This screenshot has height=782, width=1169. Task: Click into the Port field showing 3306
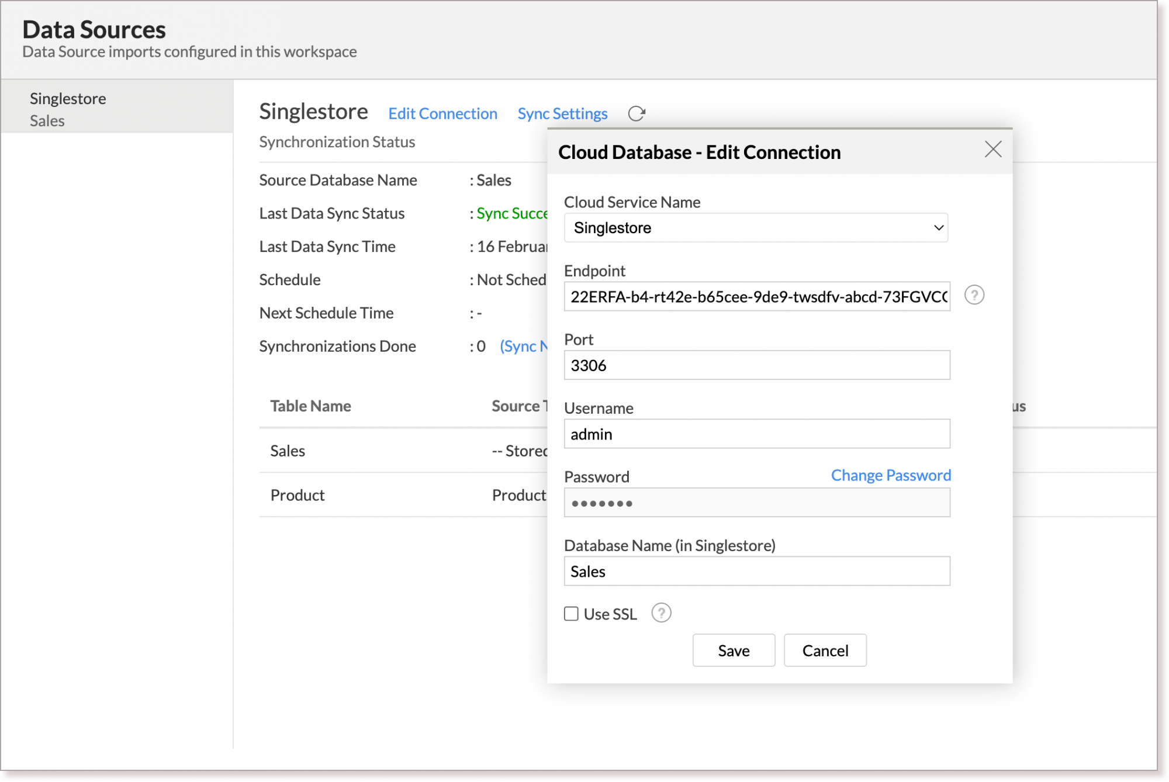[757, 365]
